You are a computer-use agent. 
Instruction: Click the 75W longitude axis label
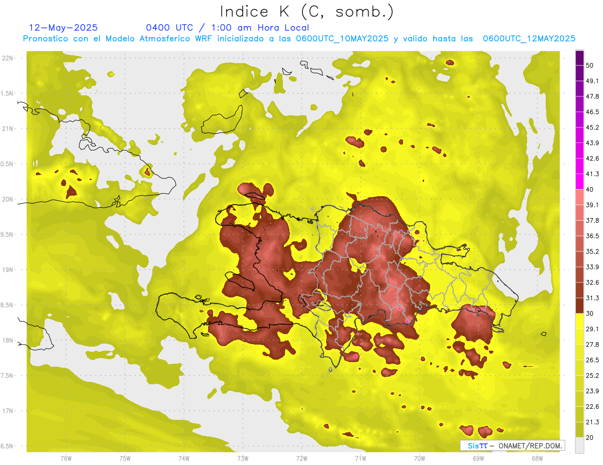125,458
